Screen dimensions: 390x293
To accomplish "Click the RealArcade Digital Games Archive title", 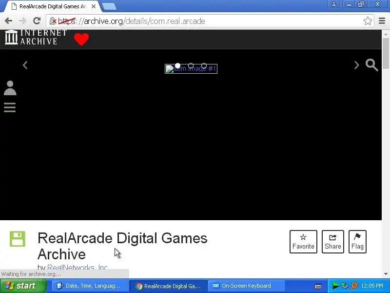I will point(122,246).
